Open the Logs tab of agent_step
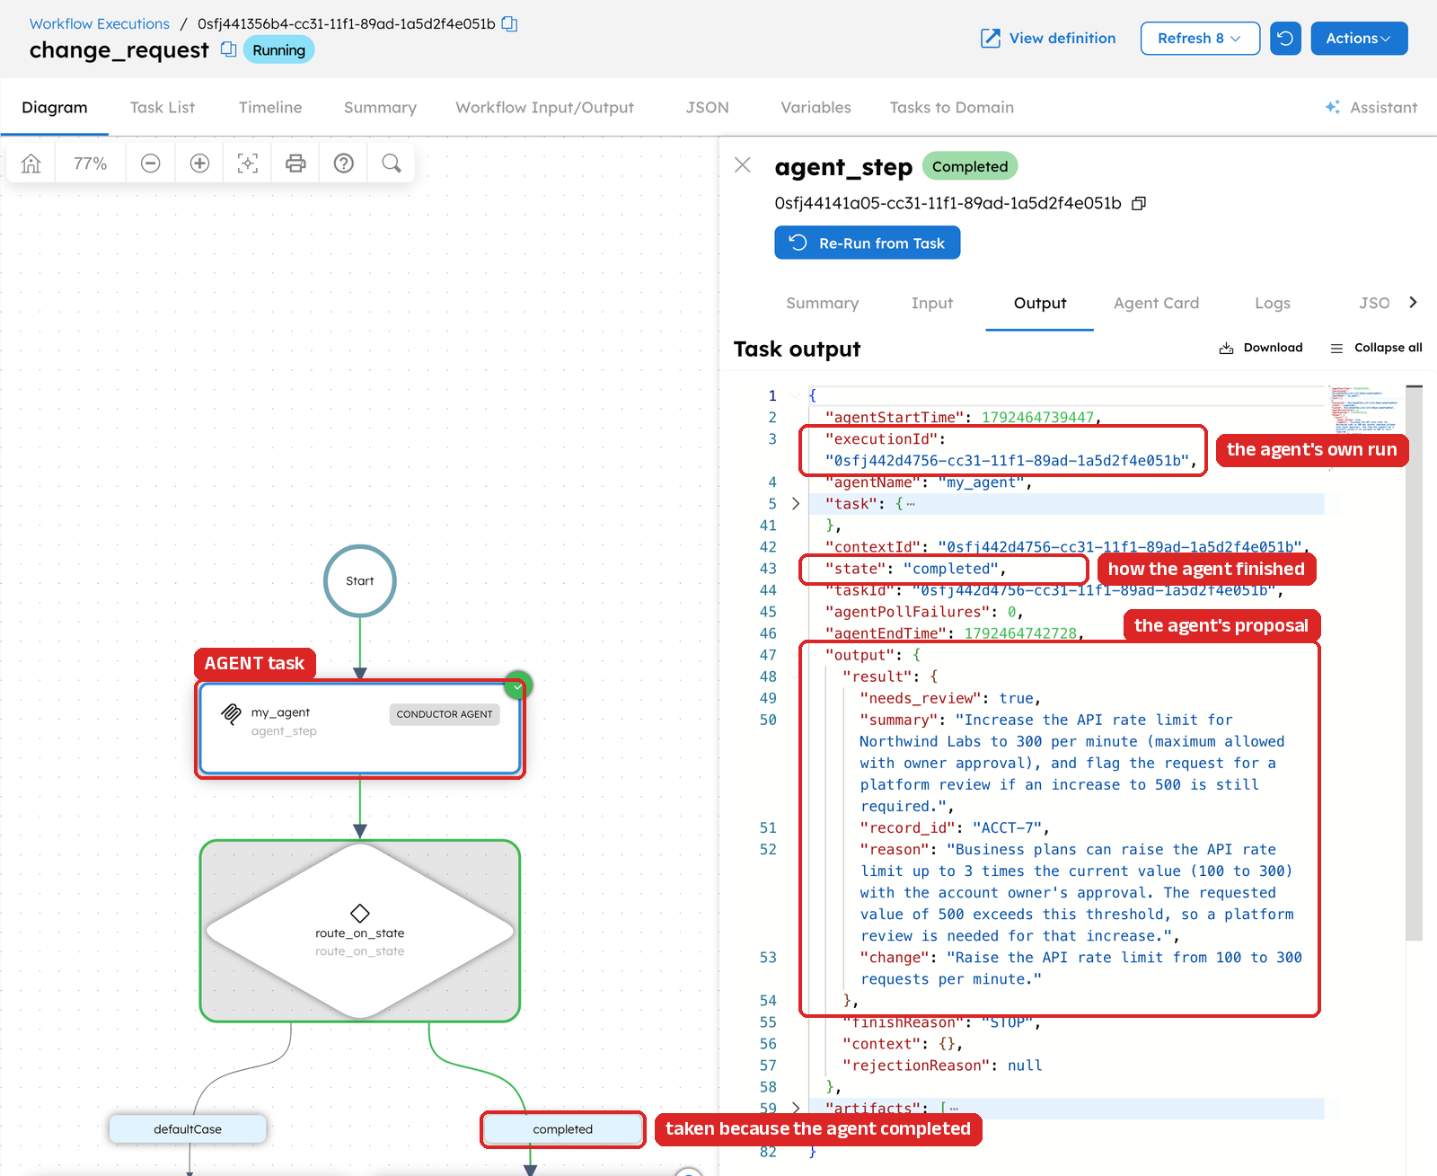 click(x=1273, y=304)
